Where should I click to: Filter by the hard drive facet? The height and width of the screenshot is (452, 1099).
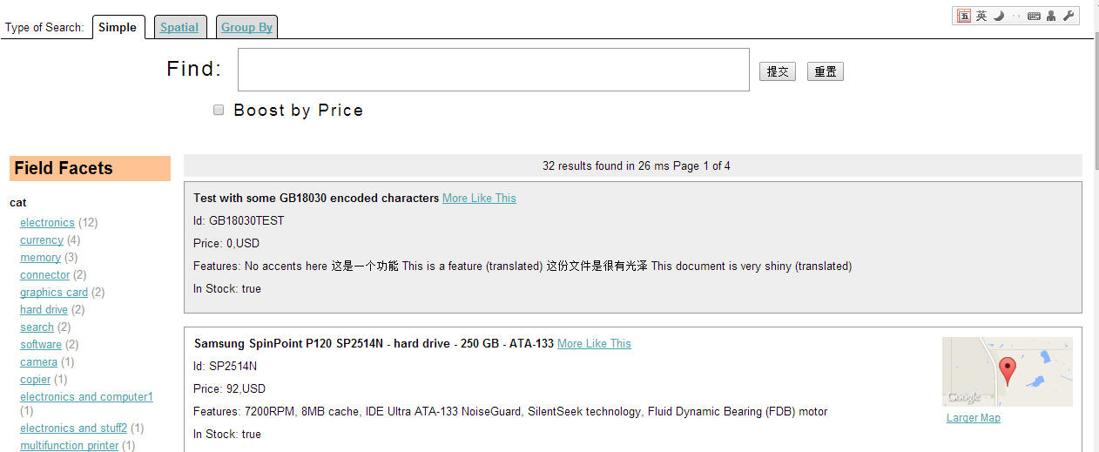pos(44,309)
